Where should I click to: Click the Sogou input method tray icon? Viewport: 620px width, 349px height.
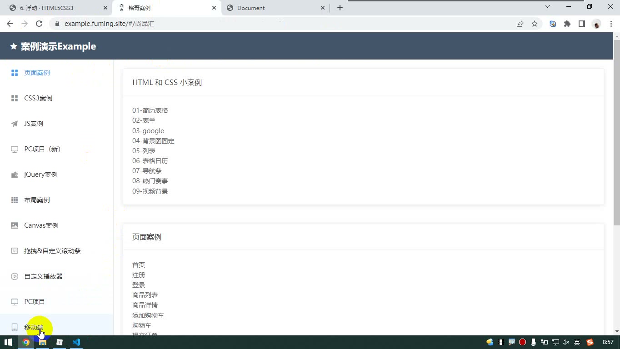coord(590,342)
